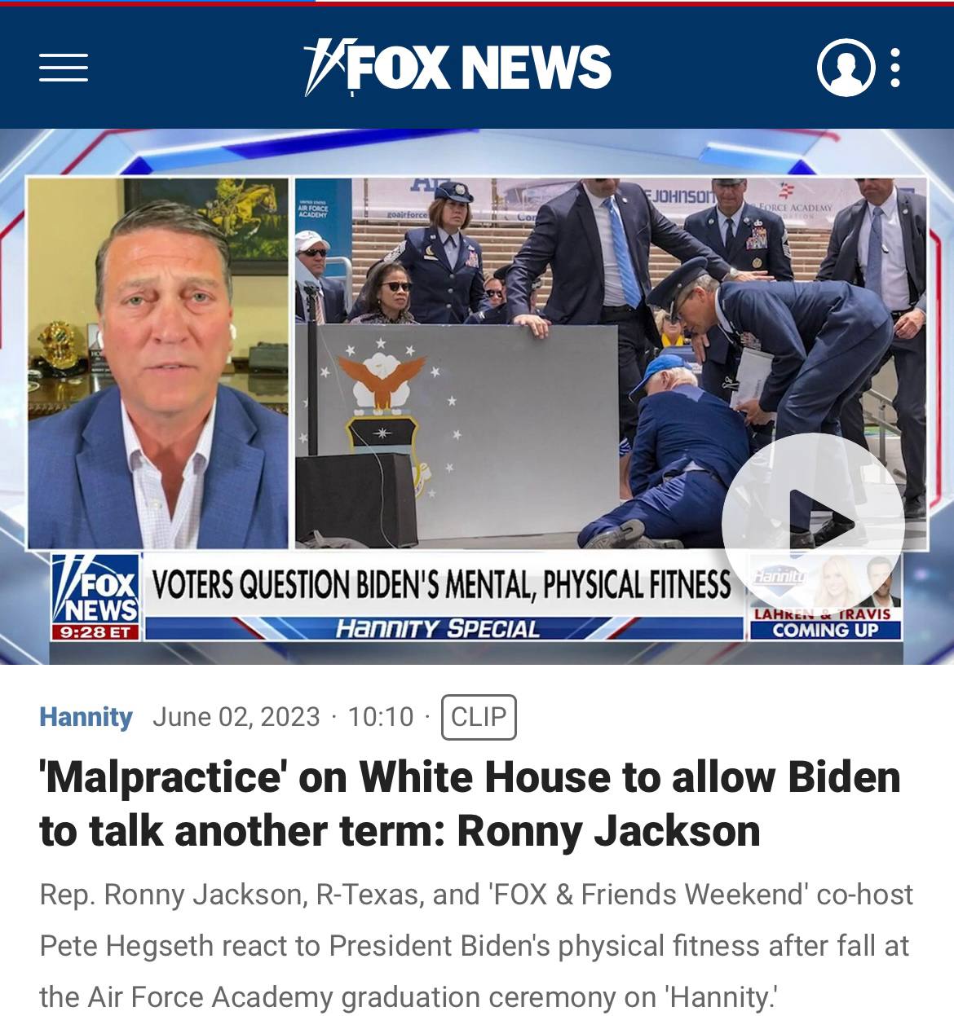Open the user account profile icon
This screenshot has width=954, height=1016.
coord(846,67)
